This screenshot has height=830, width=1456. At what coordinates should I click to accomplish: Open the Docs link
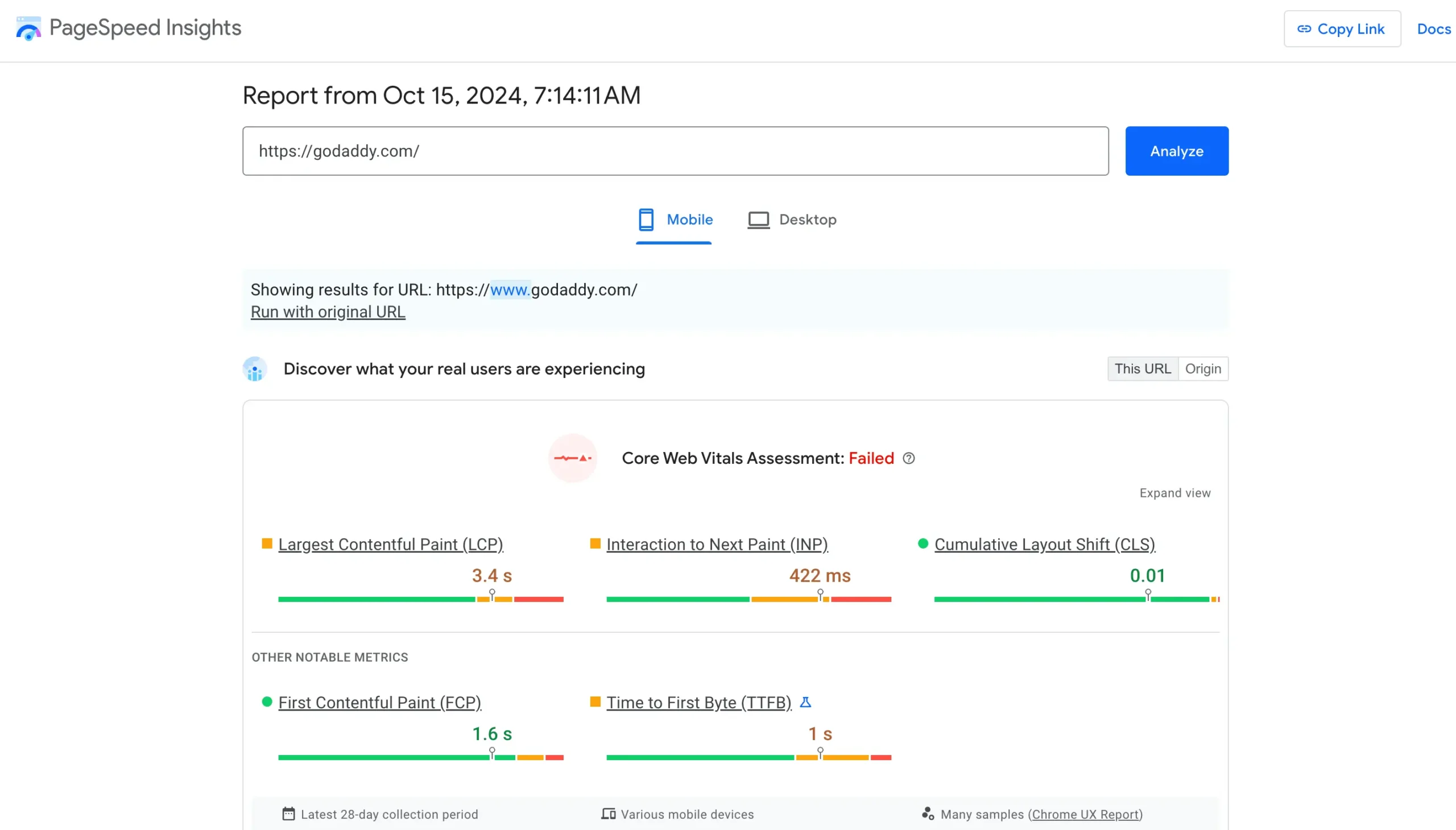click(1434, 29)
